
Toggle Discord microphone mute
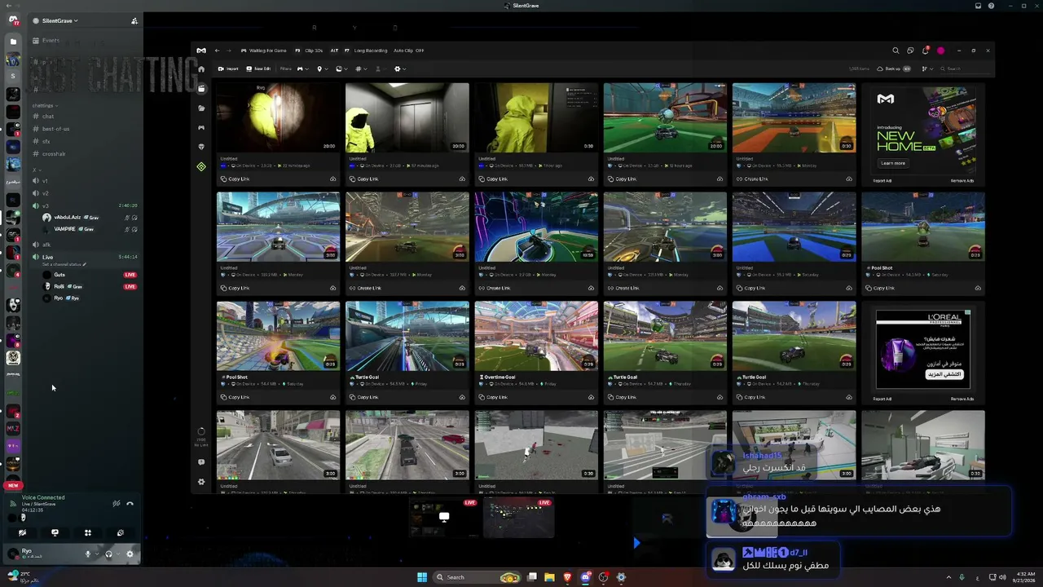(x=88, y=554)
